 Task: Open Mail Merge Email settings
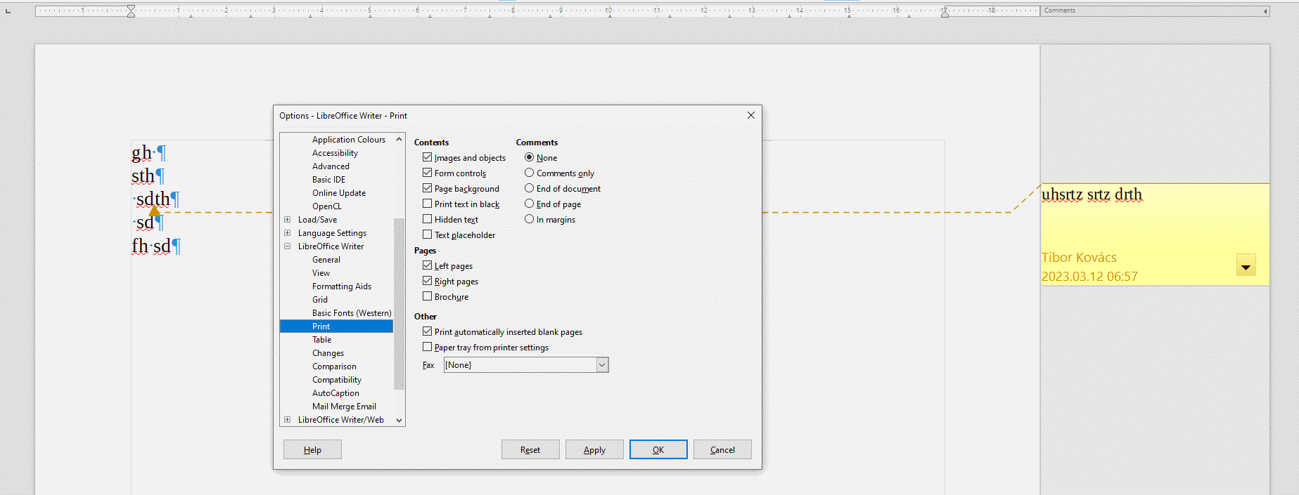coord(344,407)
